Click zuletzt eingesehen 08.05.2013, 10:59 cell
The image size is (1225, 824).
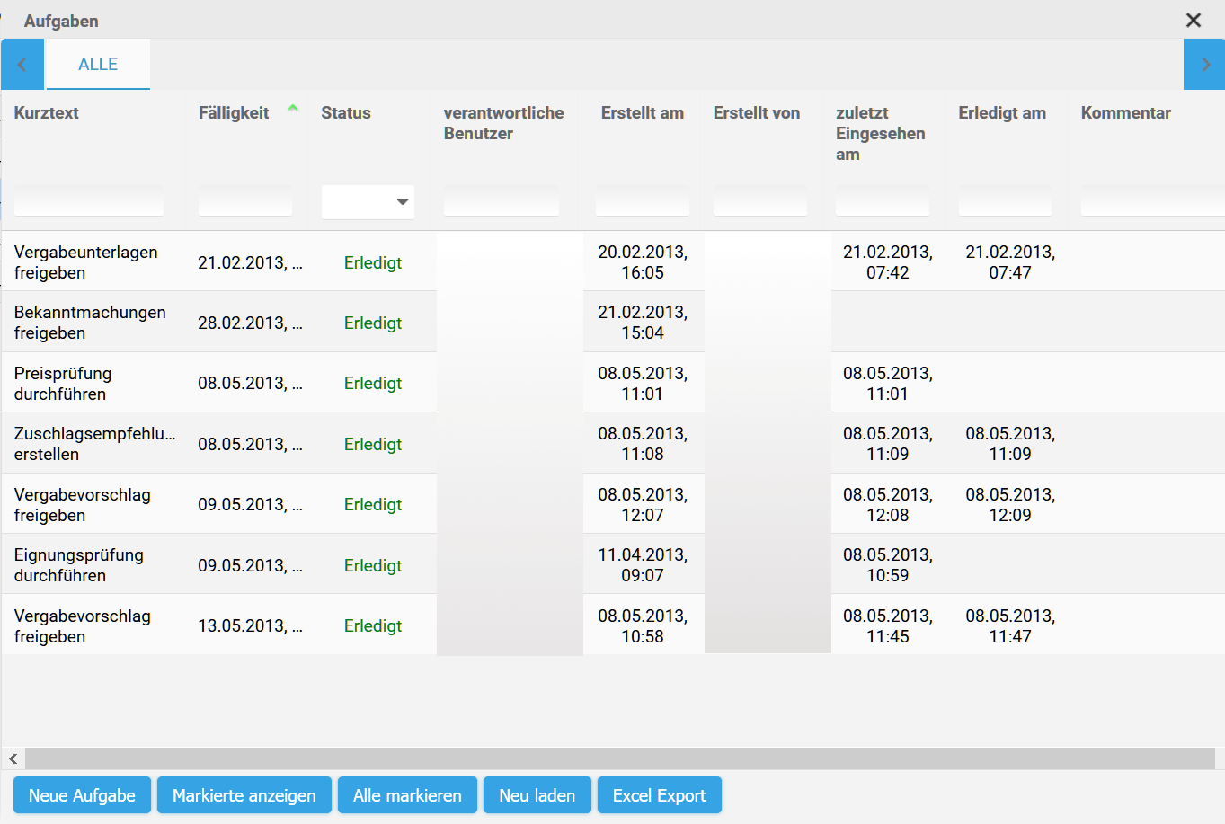click(888, 565)
